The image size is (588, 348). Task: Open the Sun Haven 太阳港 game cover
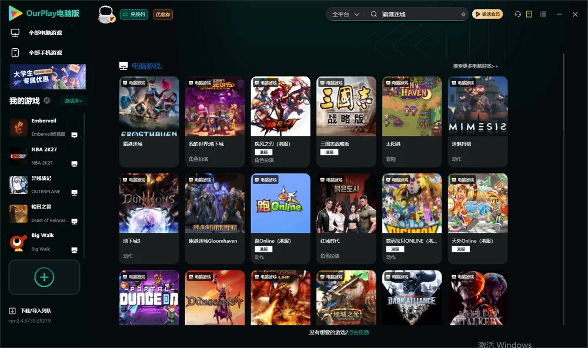point(412,106)
